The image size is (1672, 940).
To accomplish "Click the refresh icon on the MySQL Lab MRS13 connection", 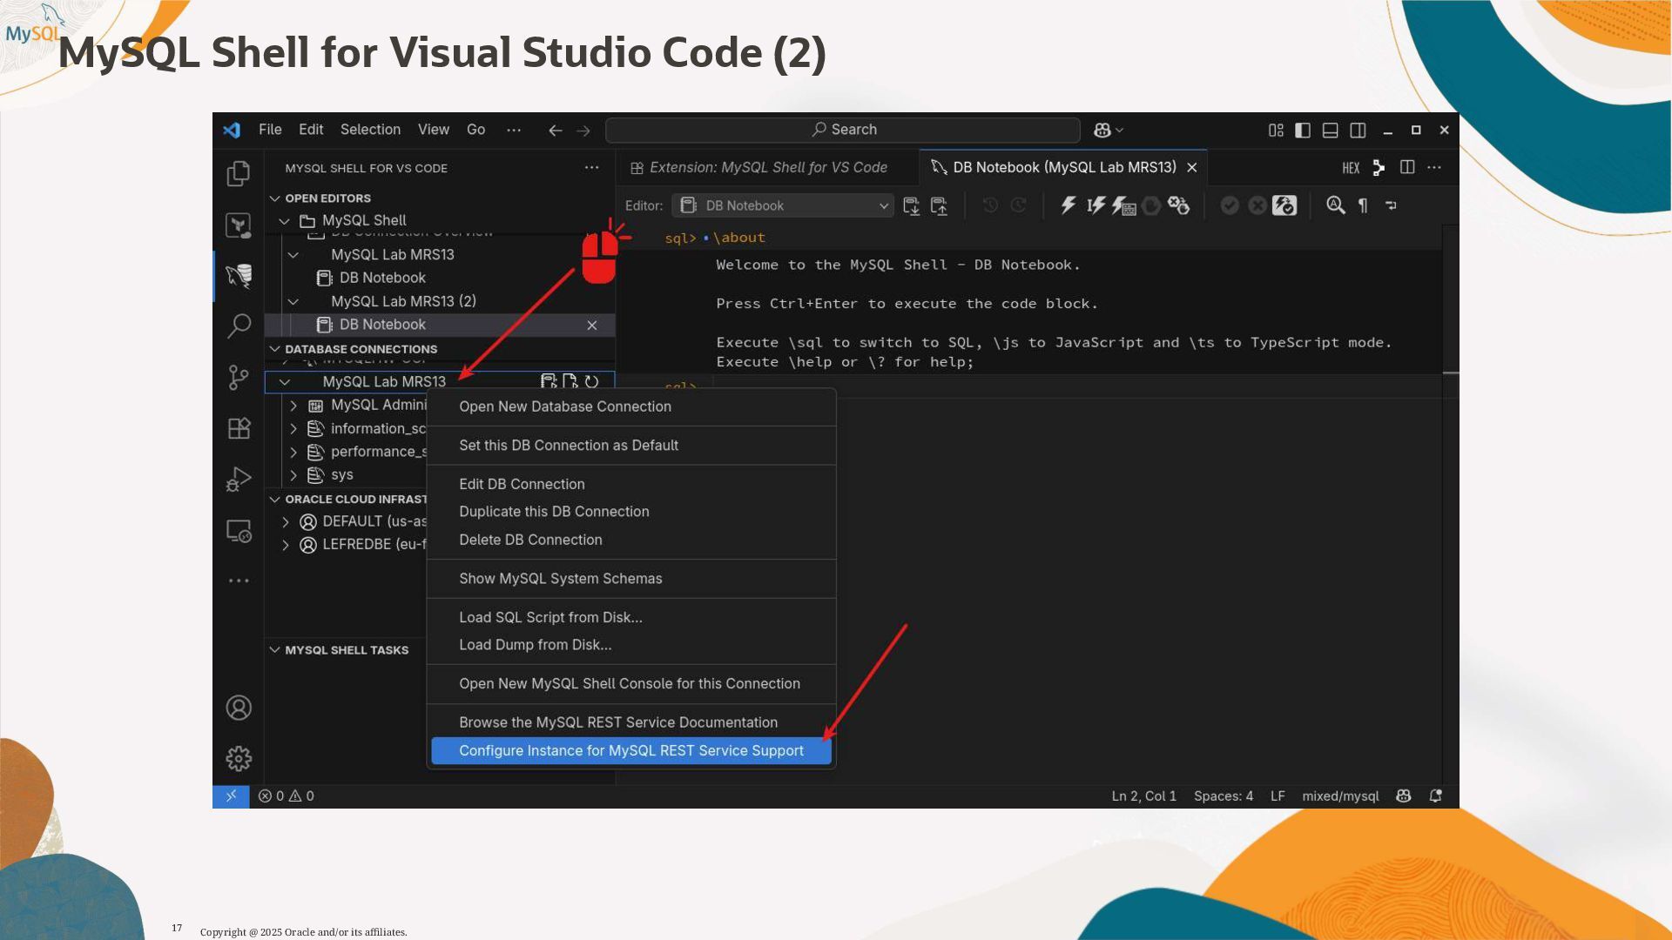I will [592, 381].
